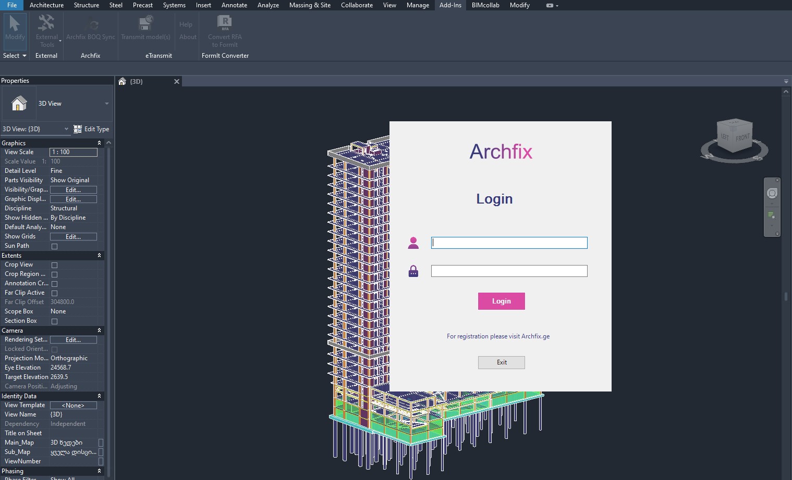
Task: Enable Far Clip Active checkbox
Action: (54, 293)
